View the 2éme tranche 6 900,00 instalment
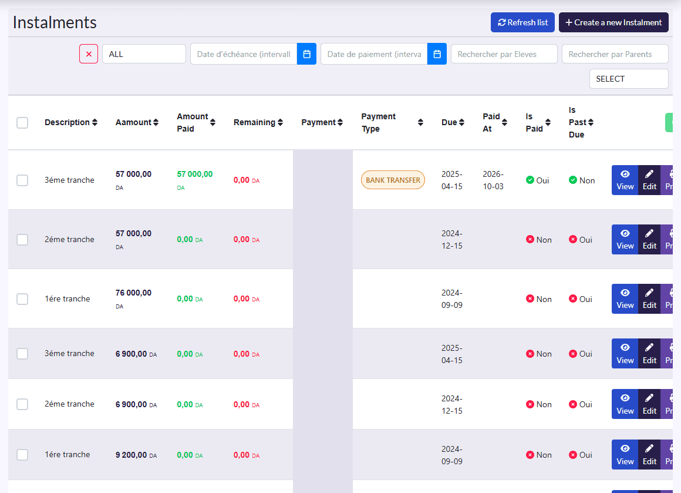The width and height of the screenshot is (681, 493). pyautogui.click(x=625, y=404)
